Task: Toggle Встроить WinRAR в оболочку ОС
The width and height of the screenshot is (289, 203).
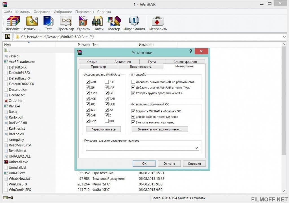Action: coord(133,111)
